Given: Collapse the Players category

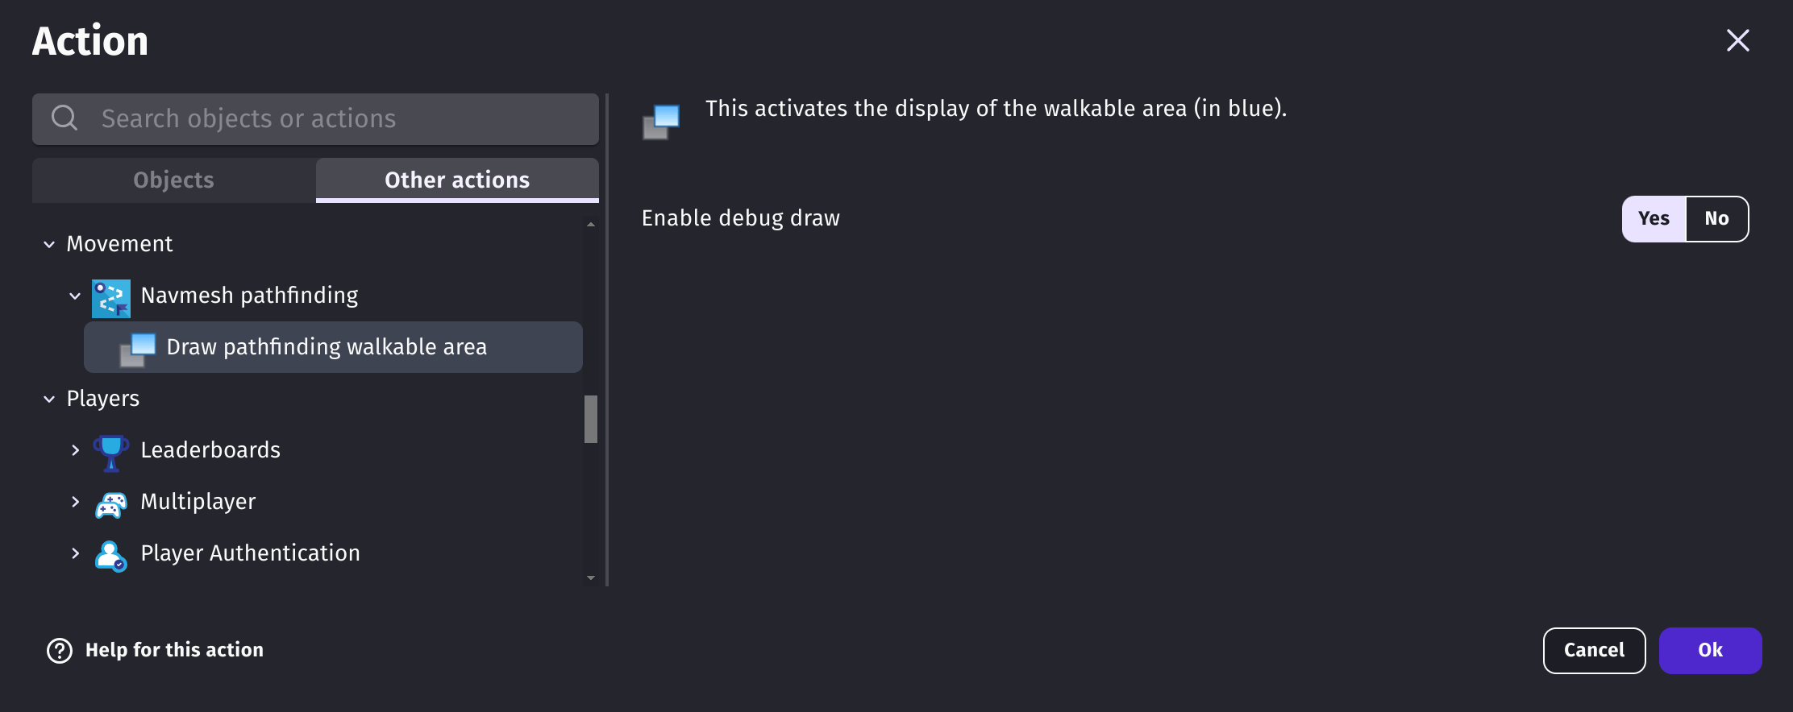Looking at the screenshot, I should tap(49, 399).
